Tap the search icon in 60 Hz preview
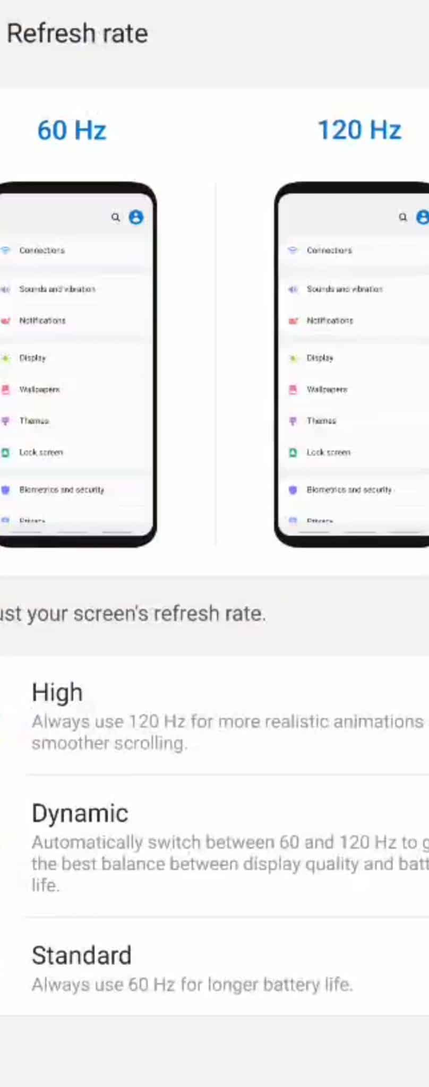Screen dimensions: 429x1087 click(x=115, y=217)
